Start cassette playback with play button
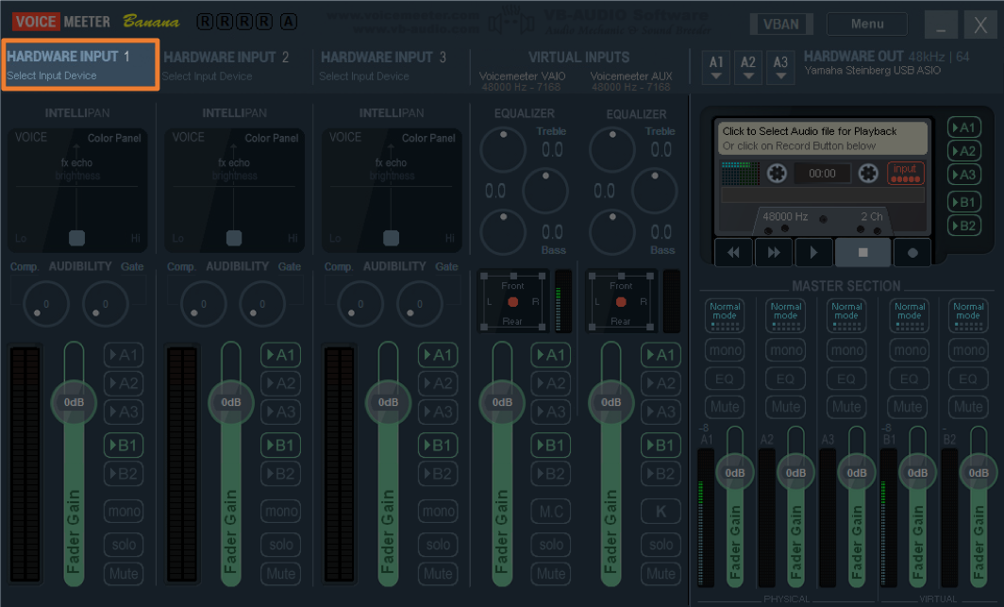This screenshot has height=607, width=1004. [813, 252]
